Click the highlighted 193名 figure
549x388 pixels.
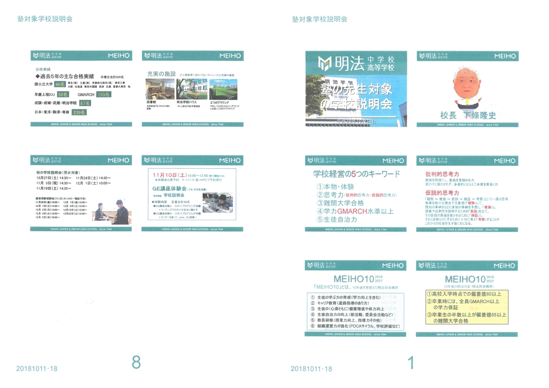(105, 94)
